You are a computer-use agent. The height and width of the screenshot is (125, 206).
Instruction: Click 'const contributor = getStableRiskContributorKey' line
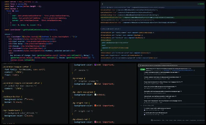(x=31, y=30)
